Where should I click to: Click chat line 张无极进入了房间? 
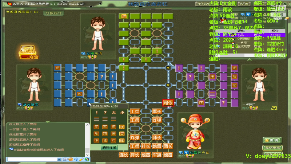[23, 124]
